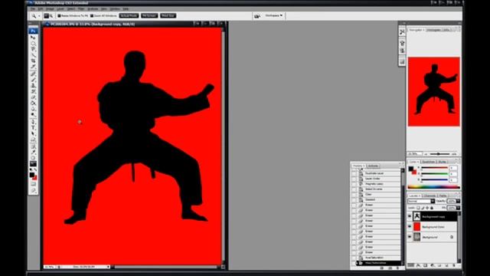The image size is (490, 276).
Task: Click the foreground color swatch in Color panel
Action: tap(410, 169)
